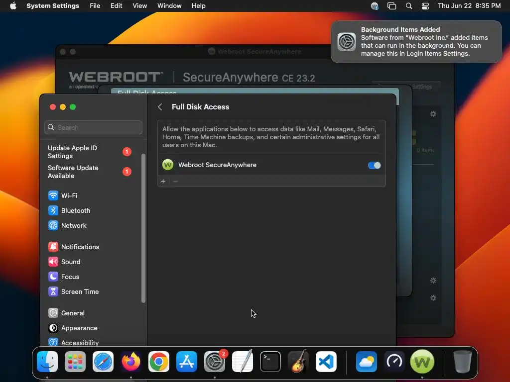Open the File menu
The height and width of the screenshot is (382, 510).
pos(95,6)
